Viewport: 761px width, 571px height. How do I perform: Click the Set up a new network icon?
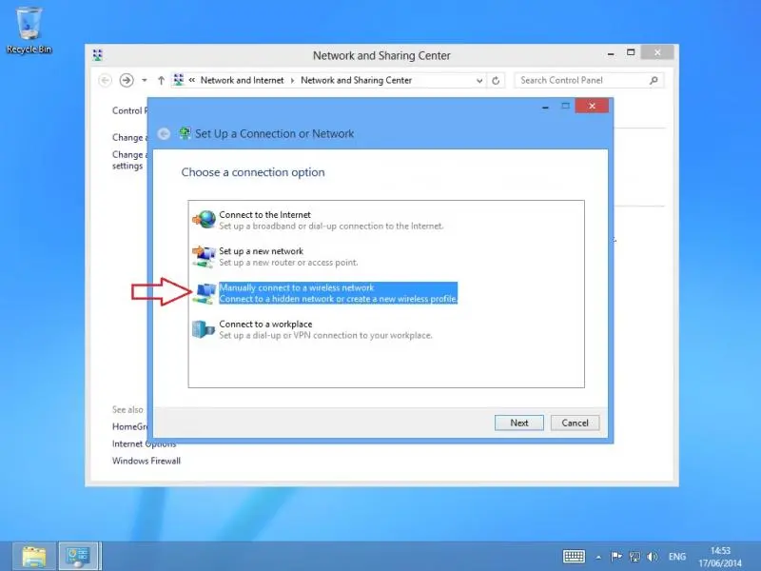[x=204, y=256]
